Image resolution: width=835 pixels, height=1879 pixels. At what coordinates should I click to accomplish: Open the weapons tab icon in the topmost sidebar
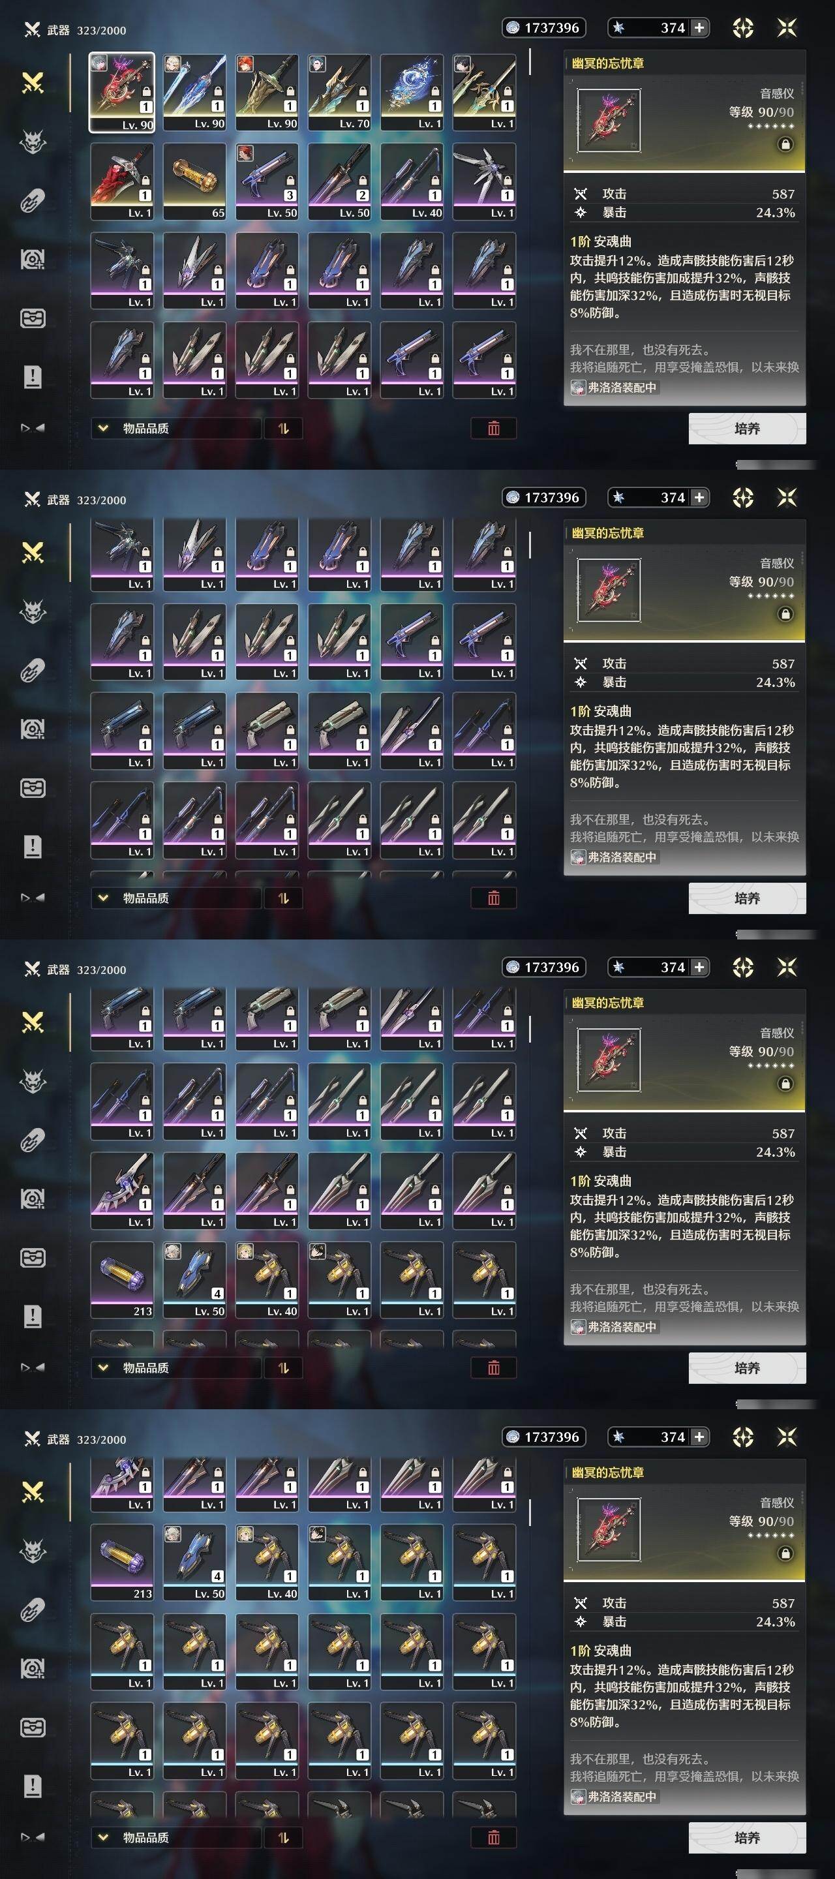(x=33, y=83)
